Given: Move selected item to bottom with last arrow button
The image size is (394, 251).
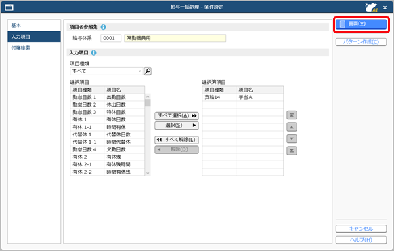Looking at the screenshot, I should [x=292, y=151].
